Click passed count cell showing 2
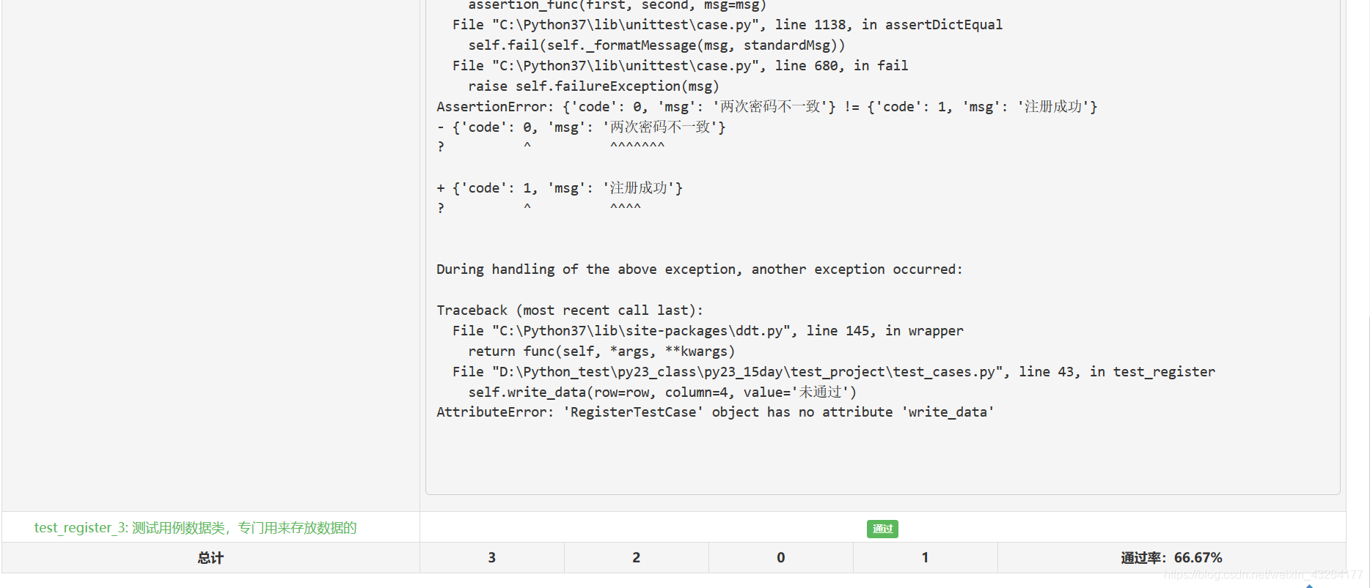Viewport: 1370px width, 588px height. click(637, 558)
